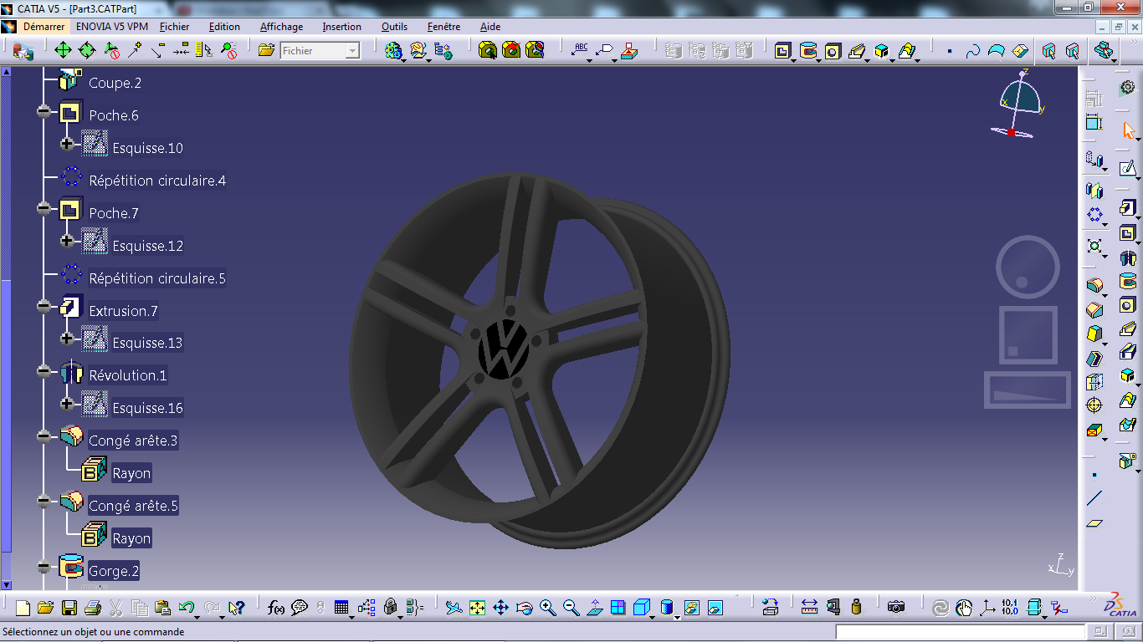
Task: Collapse the Congé arête.3 node
Action: tap(44, 436)
